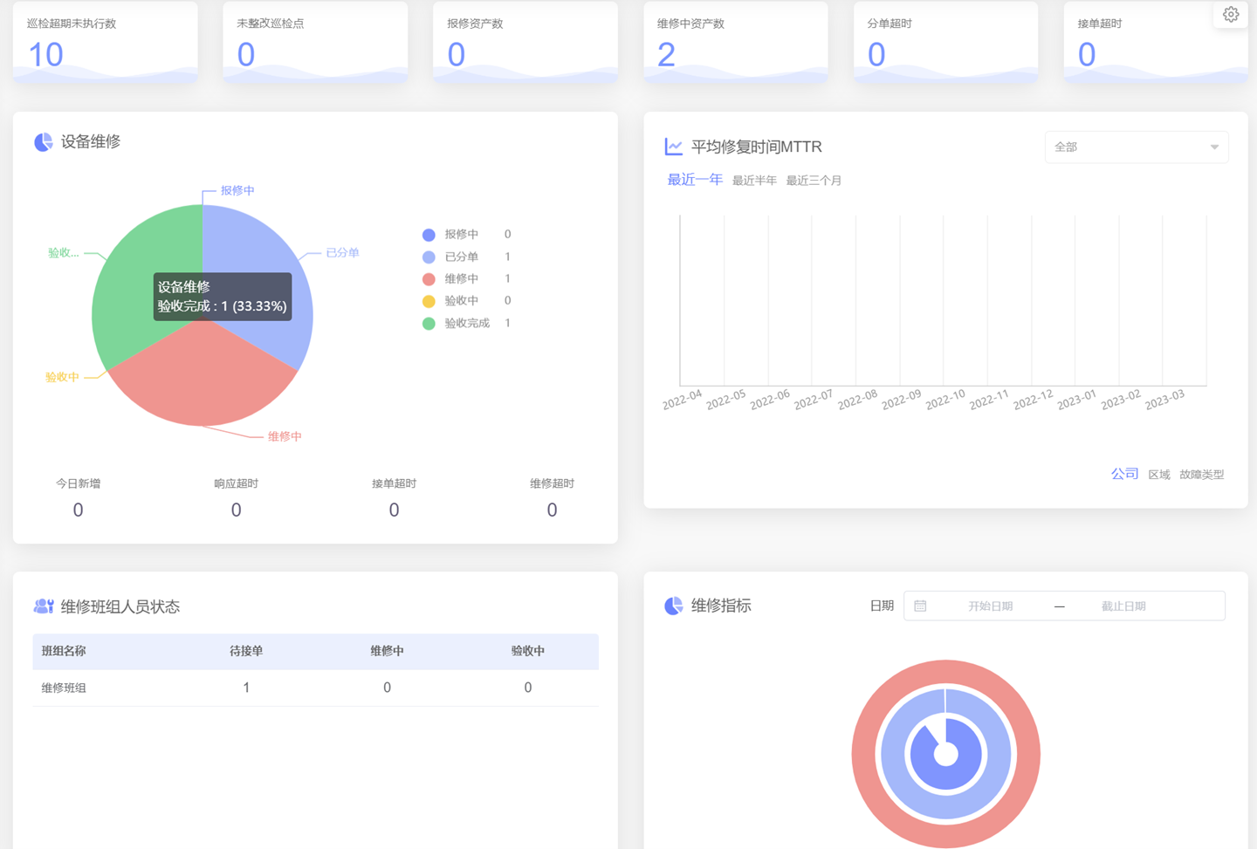Image resolution: width=1257 pixels, height=849 pixels.
Task: Click the 维修班组 table row name
Action: tap(64, 688)
